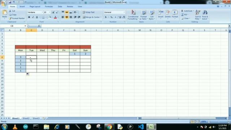
Task: Click the Insert Function fx button
Action: pos(39,26)
